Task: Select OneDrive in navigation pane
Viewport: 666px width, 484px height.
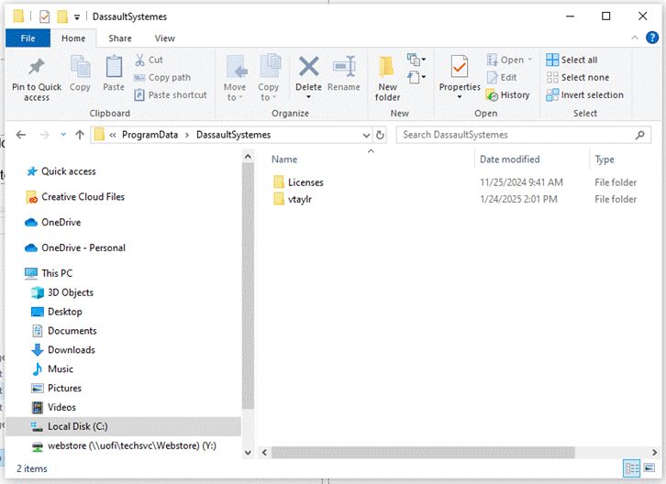Action: 61,223
